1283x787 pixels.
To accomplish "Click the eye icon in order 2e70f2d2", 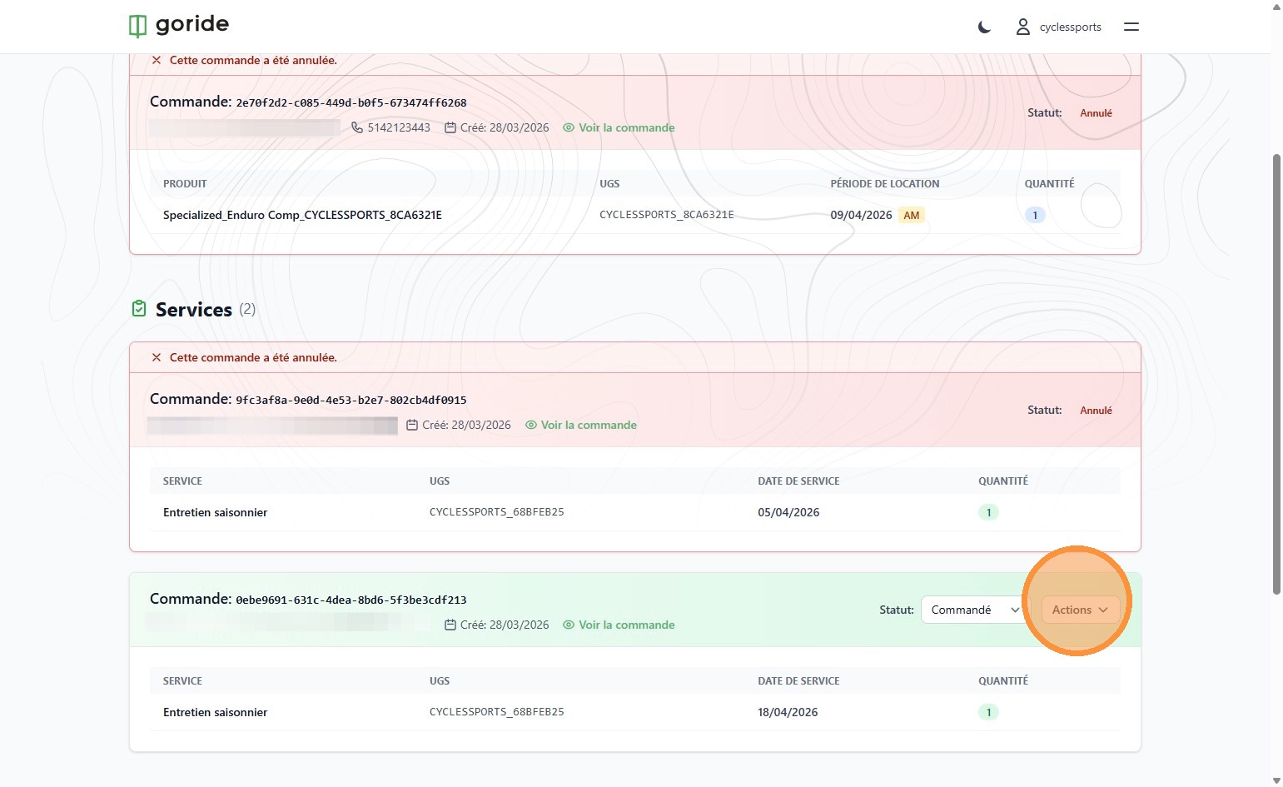I will click(569, 127).
